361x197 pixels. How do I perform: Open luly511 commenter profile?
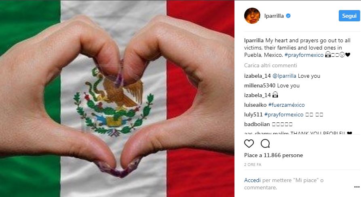click(x=253, y=114)
